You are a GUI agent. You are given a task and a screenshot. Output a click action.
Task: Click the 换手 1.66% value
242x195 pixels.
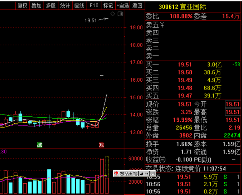coord(184,144)
